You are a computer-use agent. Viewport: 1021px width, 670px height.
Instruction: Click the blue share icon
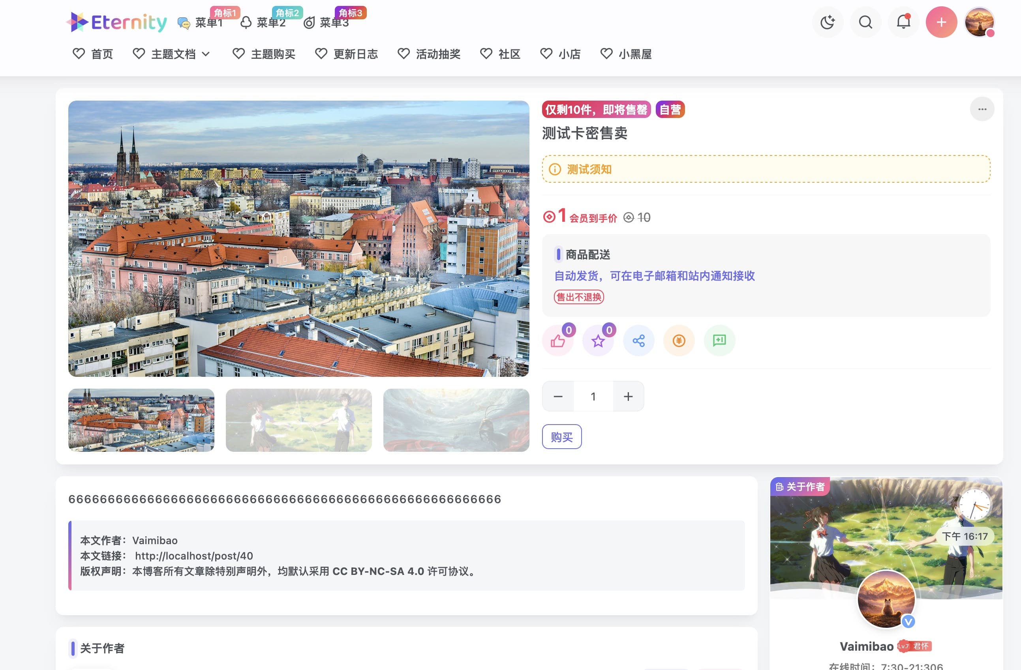pos(638,341)
